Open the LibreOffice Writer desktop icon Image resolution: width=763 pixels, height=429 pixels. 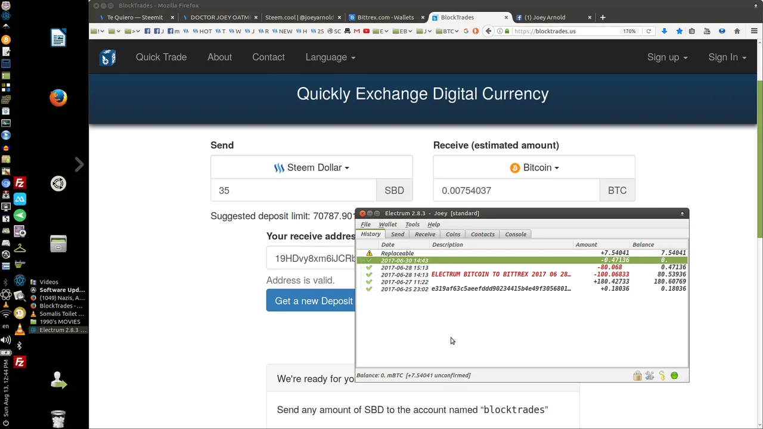(x=58, y=38)
